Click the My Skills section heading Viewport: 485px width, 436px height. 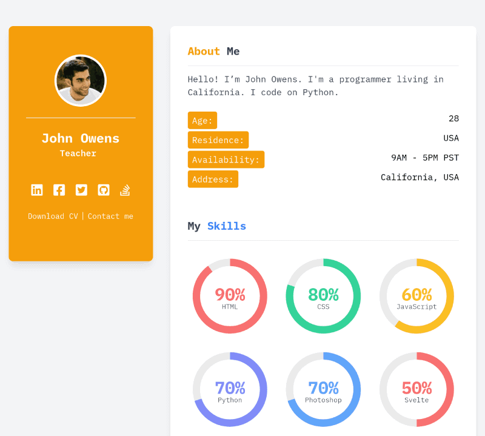pyautogui.click(x=217, y=226)
